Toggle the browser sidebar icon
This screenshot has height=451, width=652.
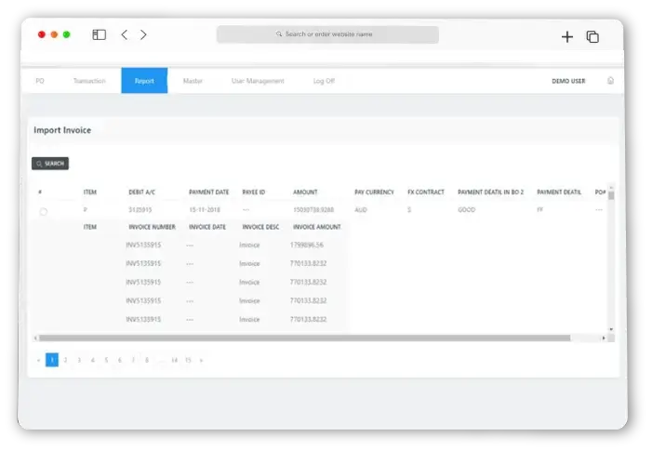[99, 35]
